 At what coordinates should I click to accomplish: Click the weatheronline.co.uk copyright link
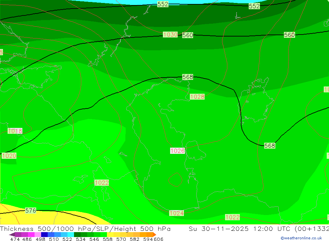[301, 238]
